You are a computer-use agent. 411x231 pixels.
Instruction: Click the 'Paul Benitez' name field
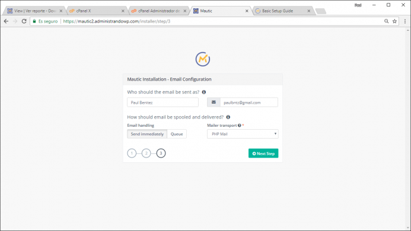pos(163,102)
